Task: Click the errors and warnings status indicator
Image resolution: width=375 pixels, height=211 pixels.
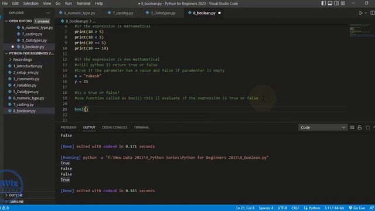Action: 5,208
